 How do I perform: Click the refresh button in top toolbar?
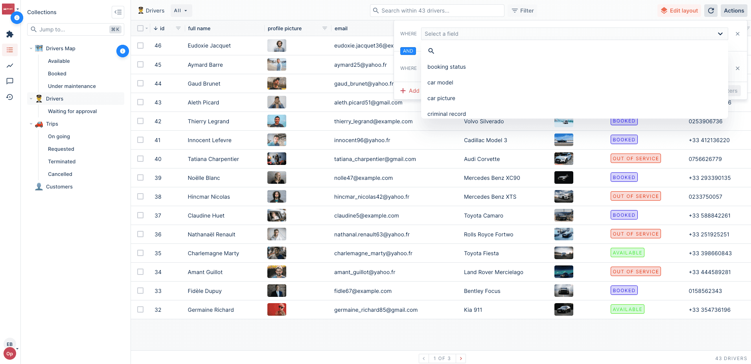711,11
